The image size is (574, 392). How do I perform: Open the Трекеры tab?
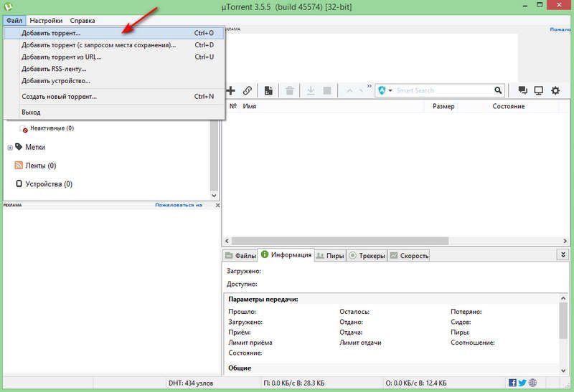(367, 256)
